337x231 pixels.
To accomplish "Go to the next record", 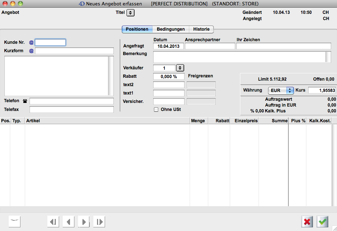I will point(84,222).
